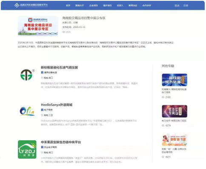
Task: Open the Olia logo for HeelloSanya
Action: pos(27,111)
